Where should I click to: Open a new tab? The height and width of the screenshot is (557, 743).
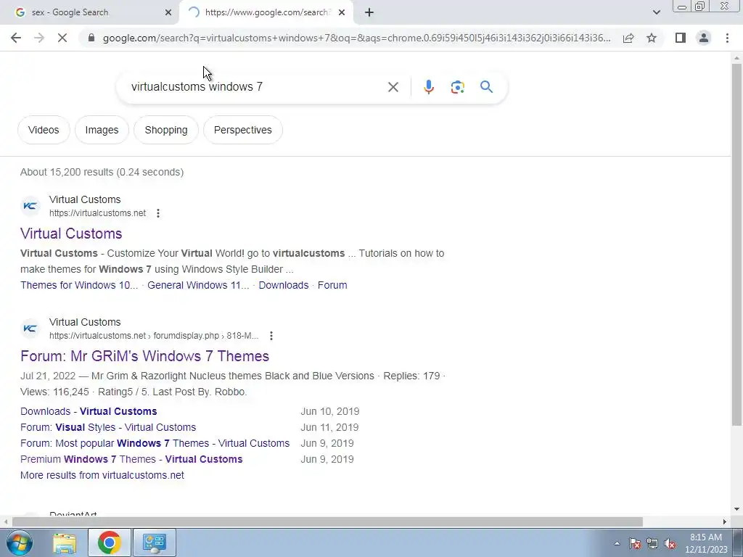pyautogui.click(x=369, y=12)
